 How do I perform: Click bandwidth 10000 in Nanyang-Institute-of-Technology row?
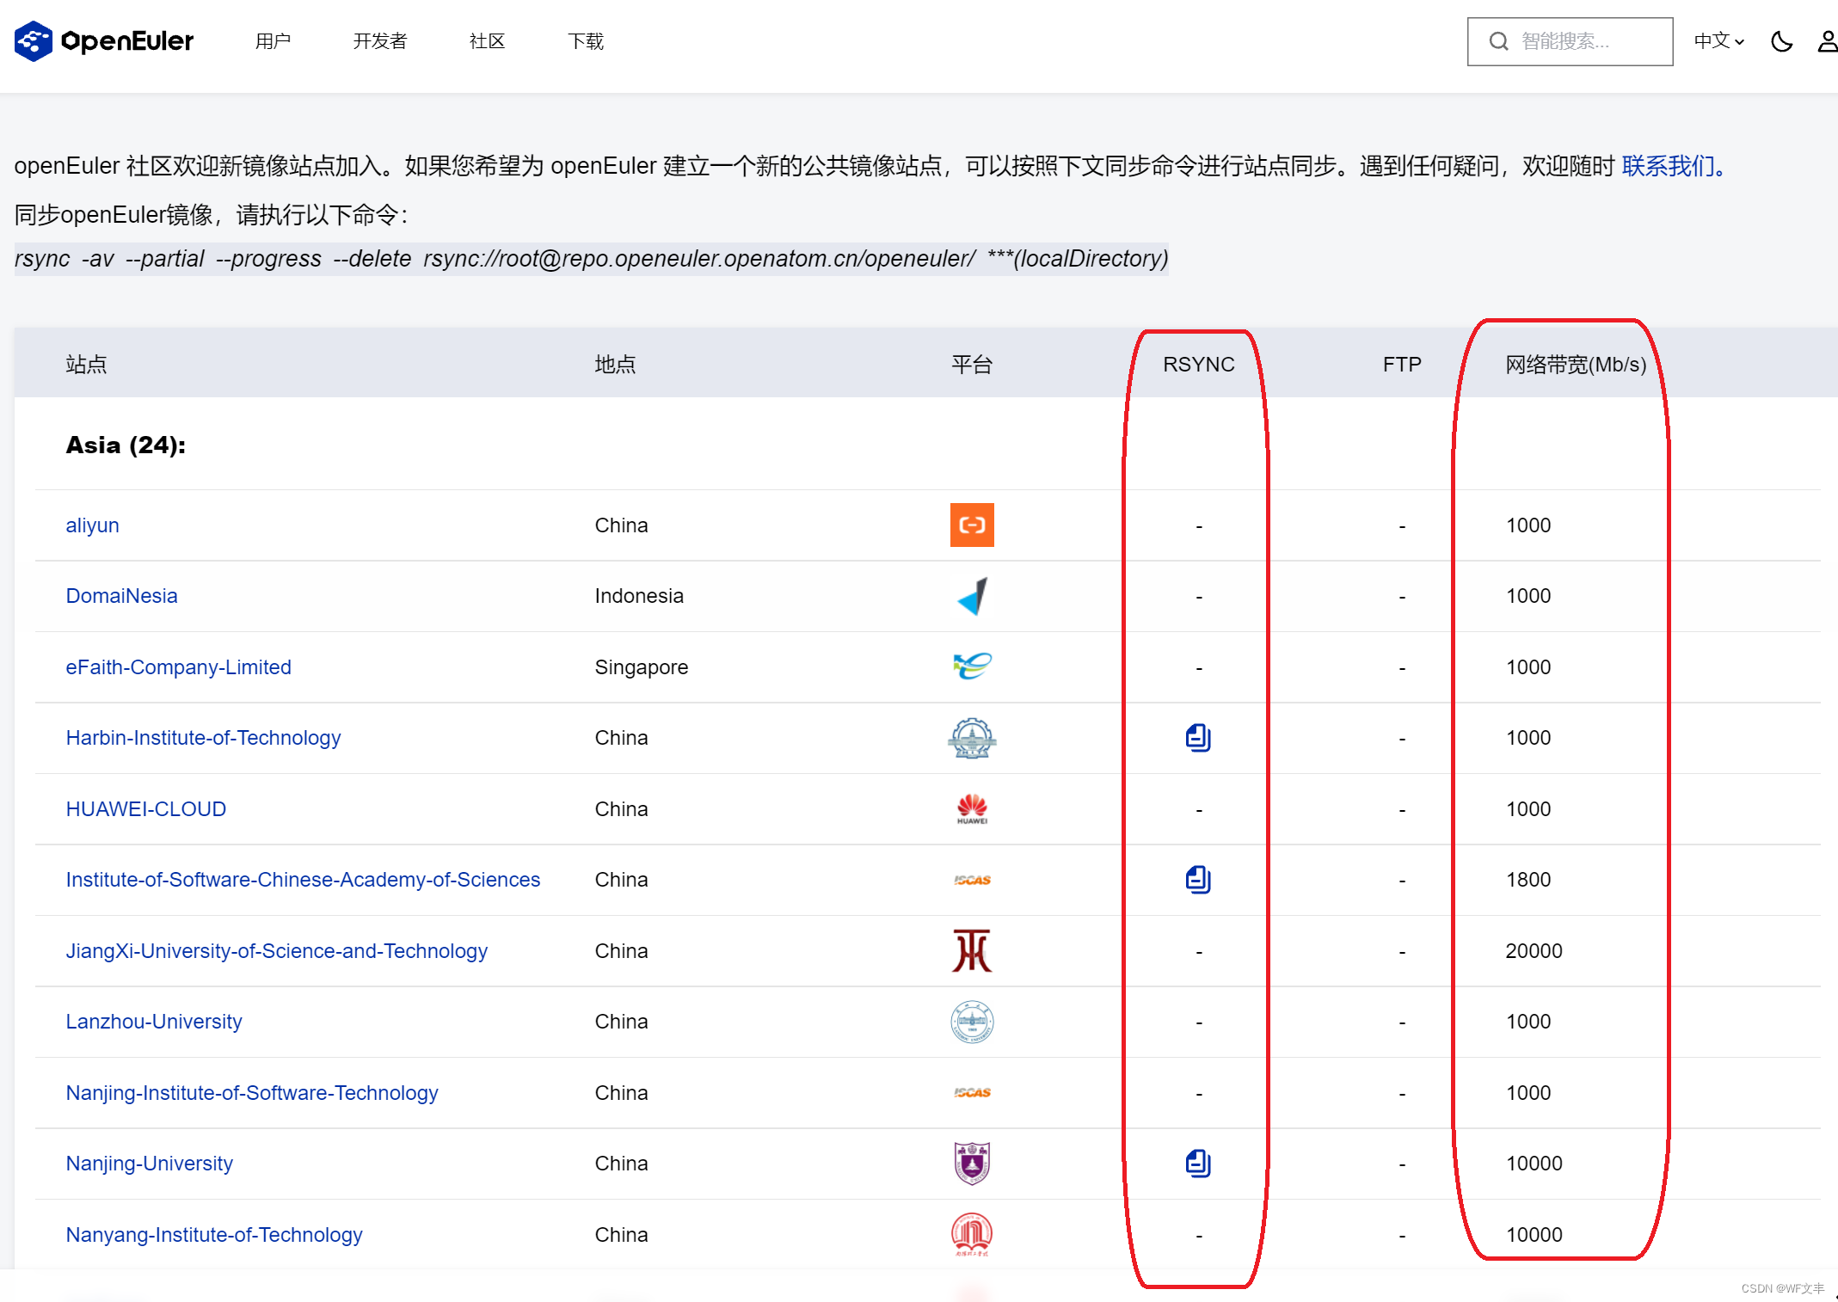pyautogui.click(x=1534, y=1235)
